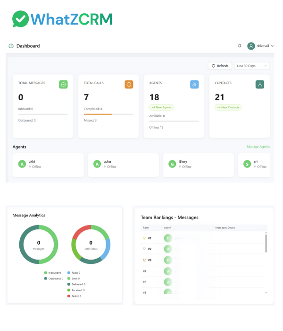Click the WhatZCRM logo
The width and height of the screenshot is (283, 331).
[62, 19]
